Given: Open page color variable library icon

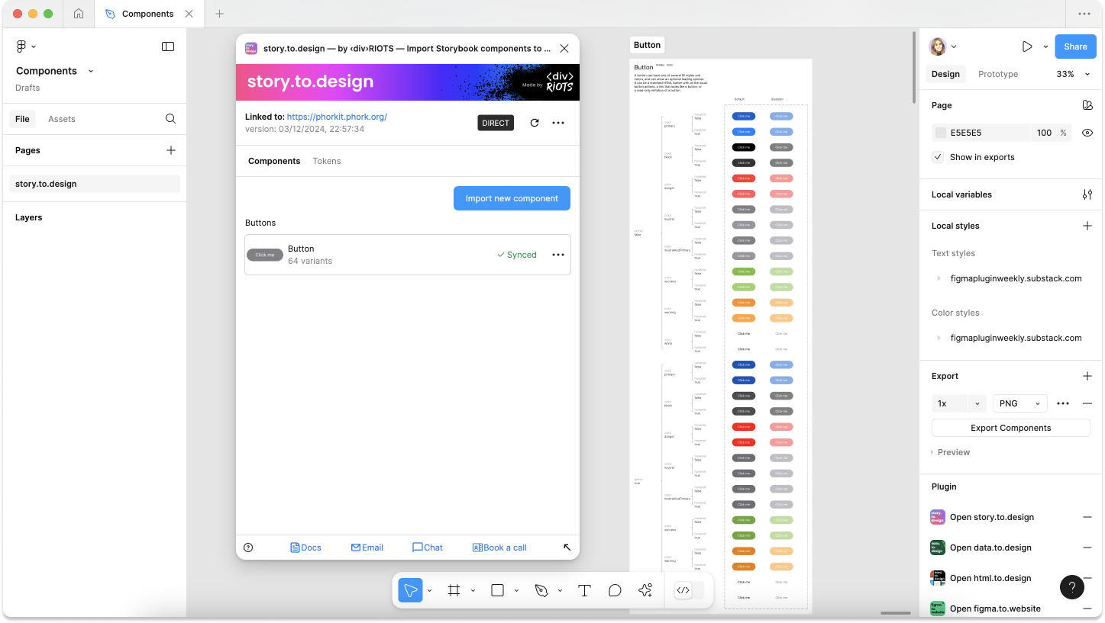Looking at the screenshot, I should pyautogui.click(x=1087, y=105).
